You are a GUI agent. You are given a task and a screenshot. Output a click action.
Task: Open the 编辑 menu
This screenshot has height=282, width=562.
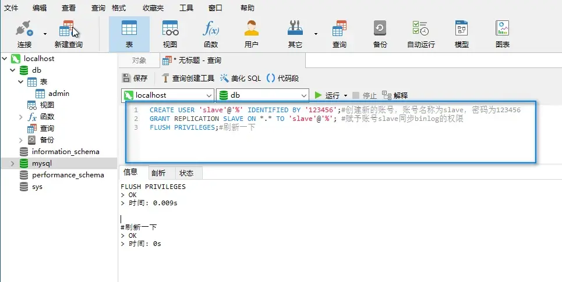(x=40, y=8)
